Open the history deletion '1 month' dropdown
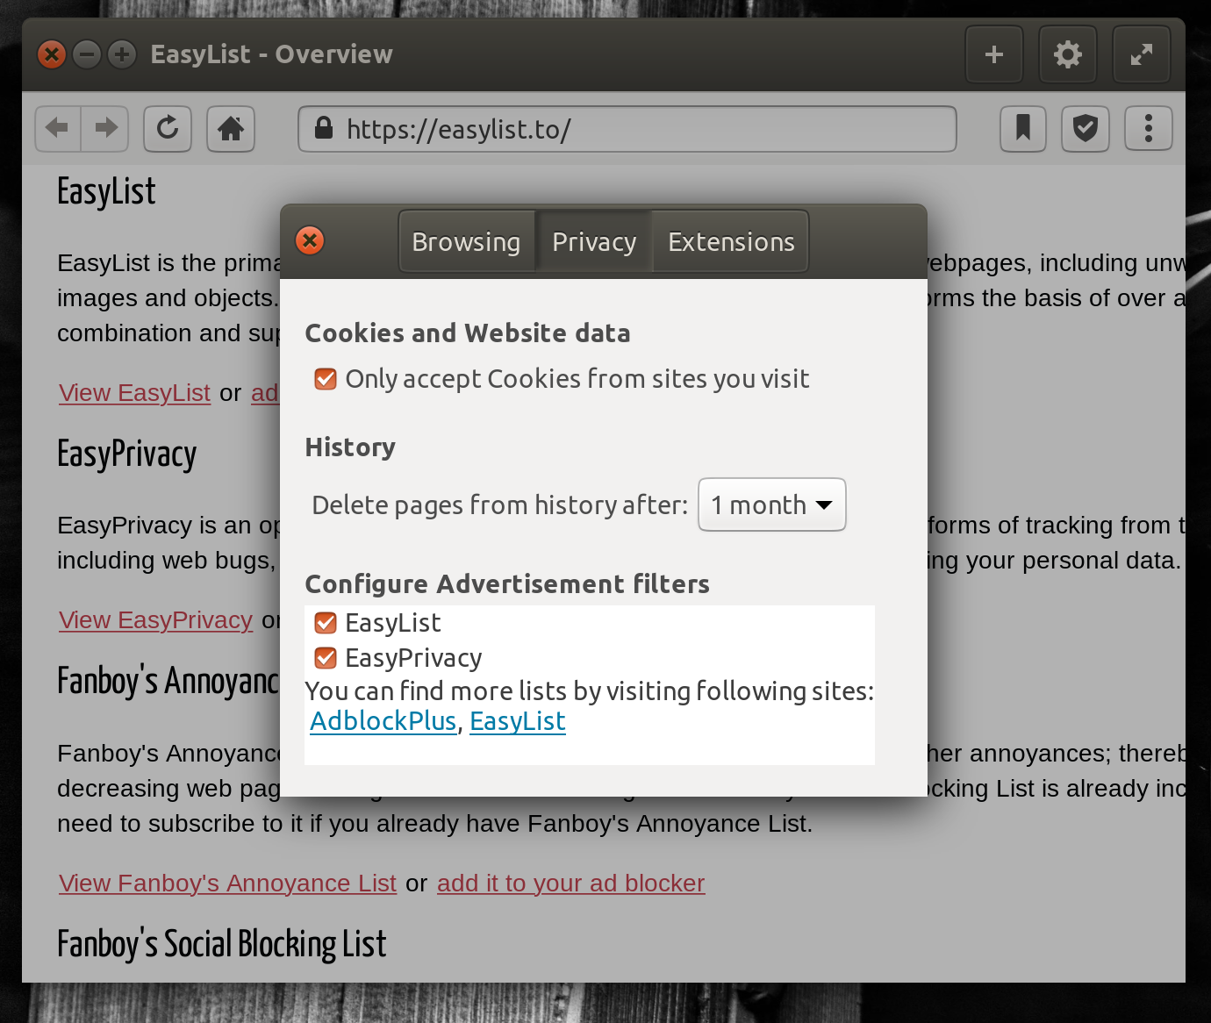The height and width of the screenshot is (1023, 1211). point(772,504)
